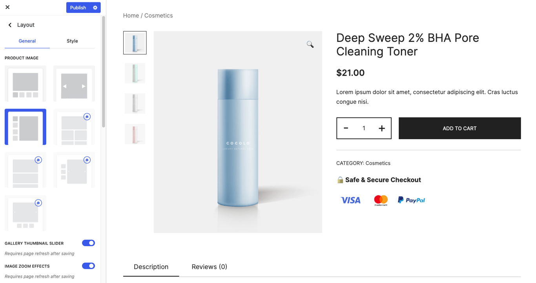Click the X icon at top left
The width and height of the screenshot is (536, 283).
point(7,7)
